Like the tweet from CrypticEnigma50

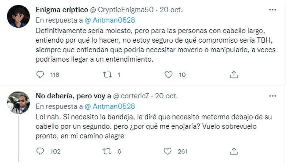[x=168, y=75]
